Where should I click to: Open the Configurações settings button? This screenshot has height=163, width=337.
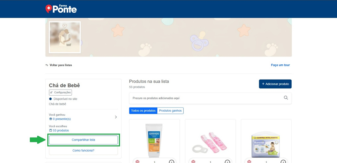click(60, 92)
